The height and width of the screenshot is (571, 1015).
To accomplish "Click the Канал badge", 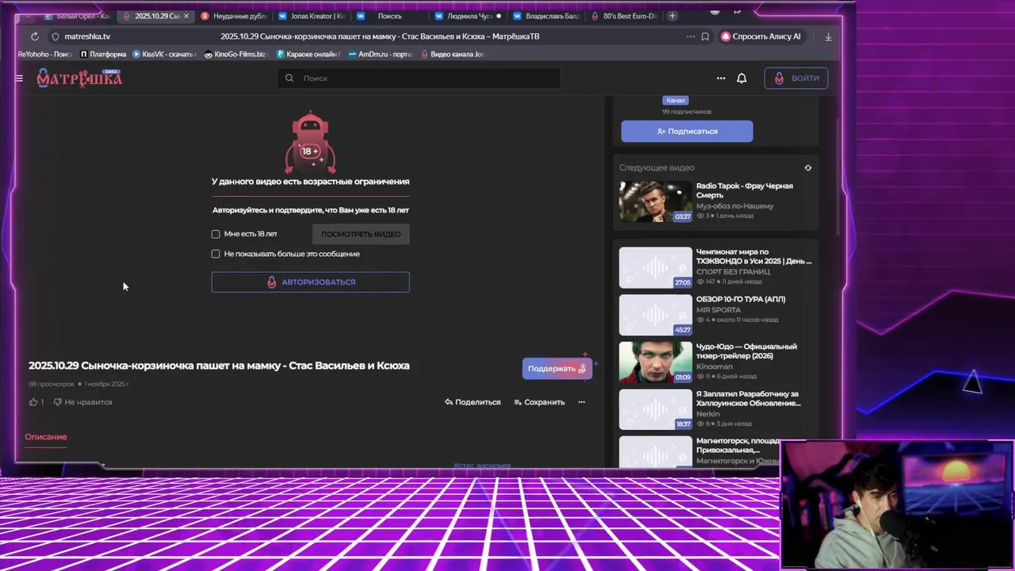I will click(x=676, y=100).
